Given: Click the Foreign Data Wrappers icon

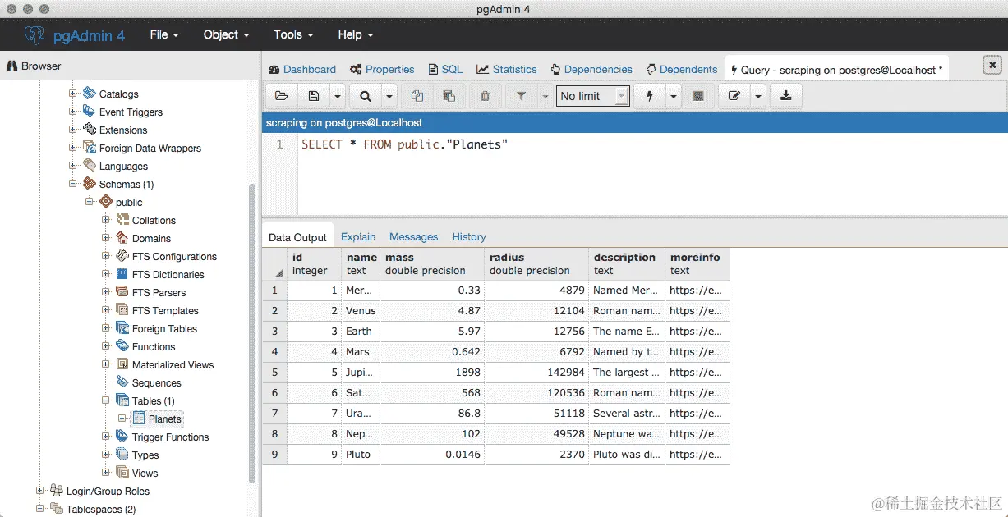Looking at the screenshot, I should tap(89, 148).
